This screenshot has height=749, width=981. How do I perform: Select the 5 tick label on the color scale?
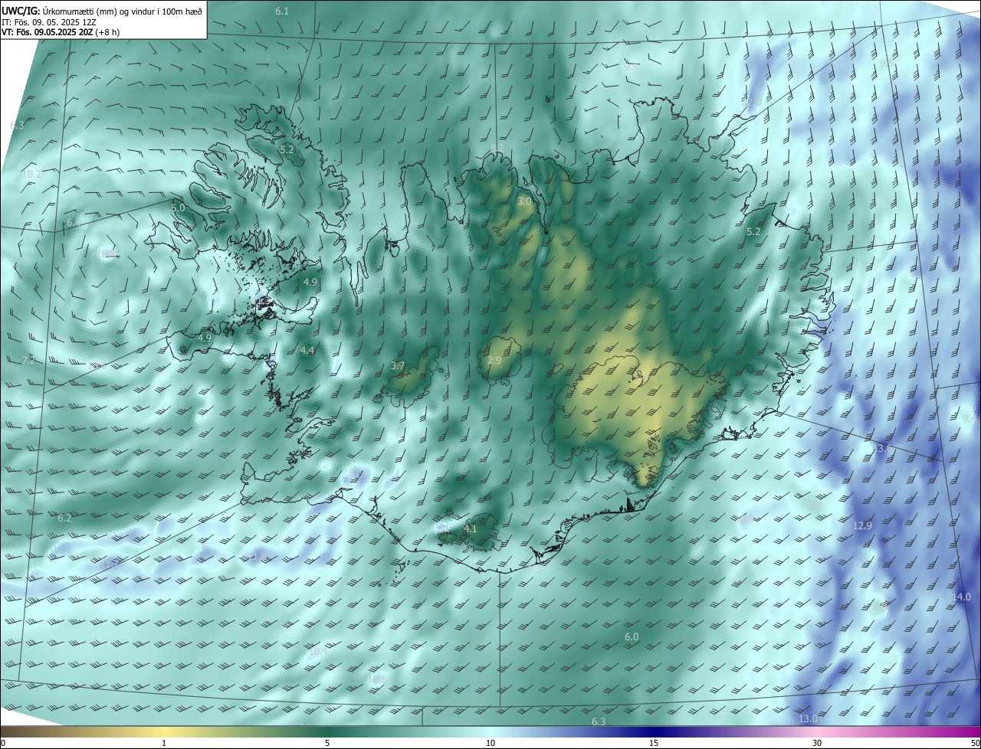coord(327,743)
